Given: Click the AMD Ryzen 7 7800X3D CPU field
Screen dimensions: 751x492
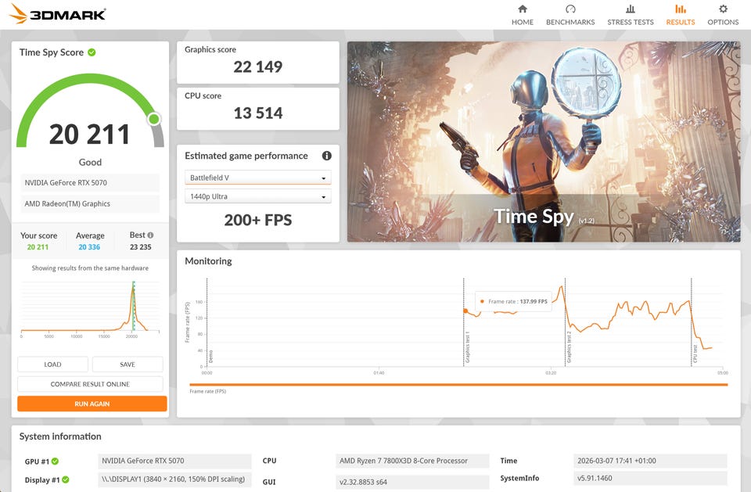Looking at the screenshot, I should 412,461.
